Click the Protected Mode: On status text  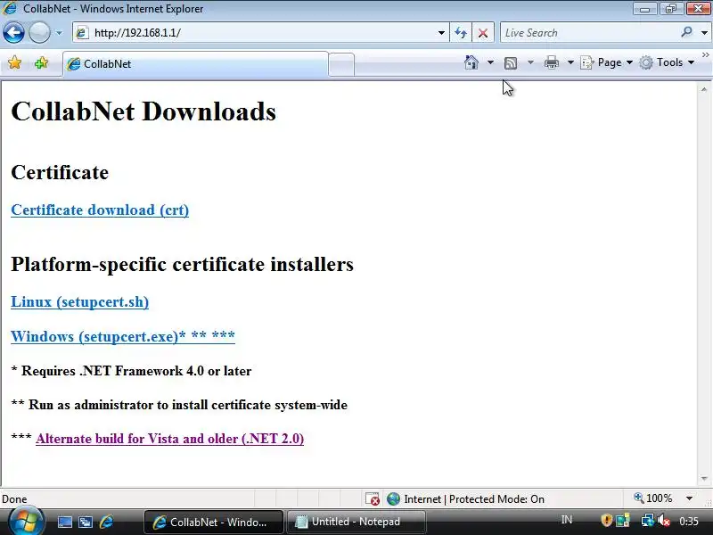(x=496, y=499)
